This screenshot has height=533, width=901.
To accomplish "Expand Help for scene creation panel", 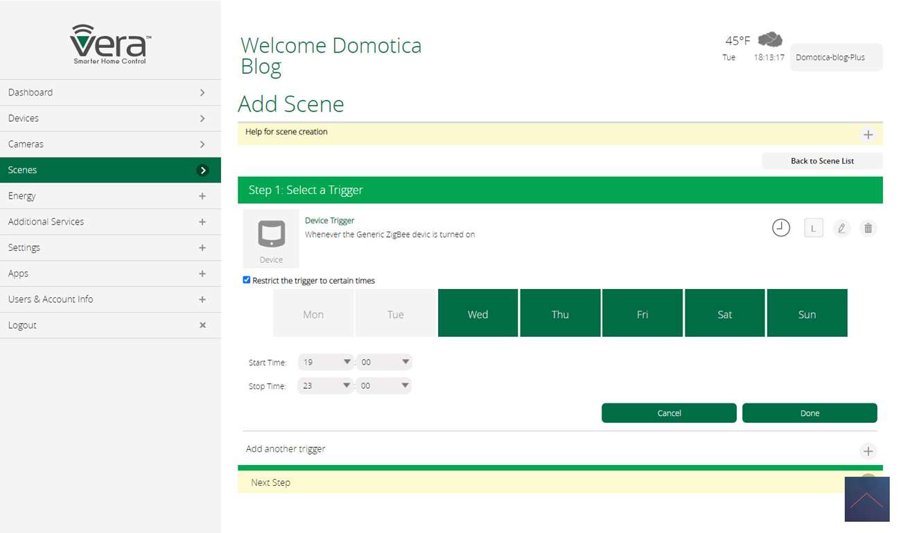I will pos(868,134).
